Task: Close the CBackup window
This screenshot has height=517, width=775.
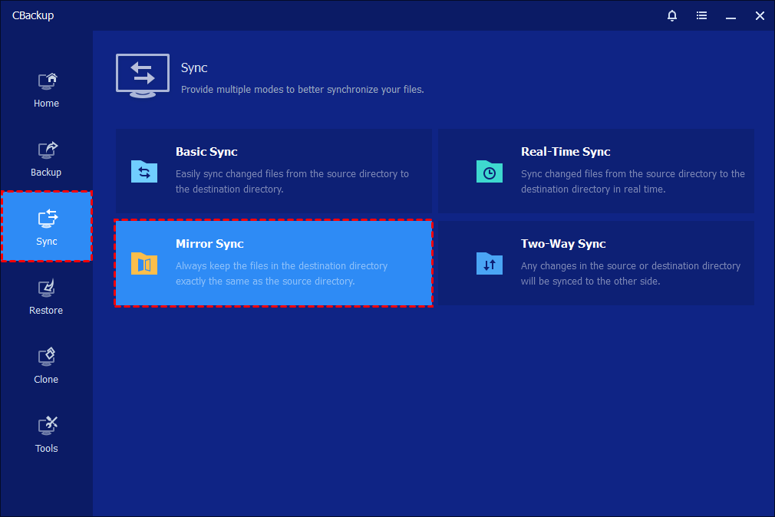Action: click(759, 15)
